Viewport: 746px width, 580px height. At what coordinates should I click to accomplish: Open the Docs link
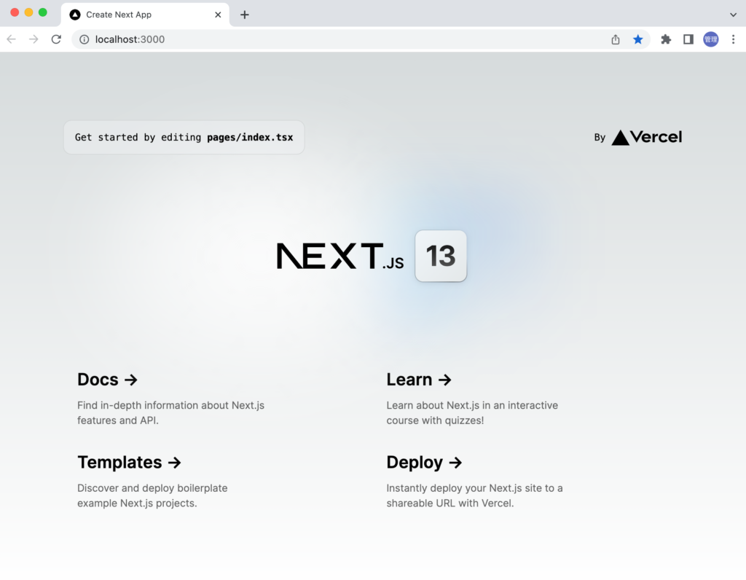(x=107, y=380)
